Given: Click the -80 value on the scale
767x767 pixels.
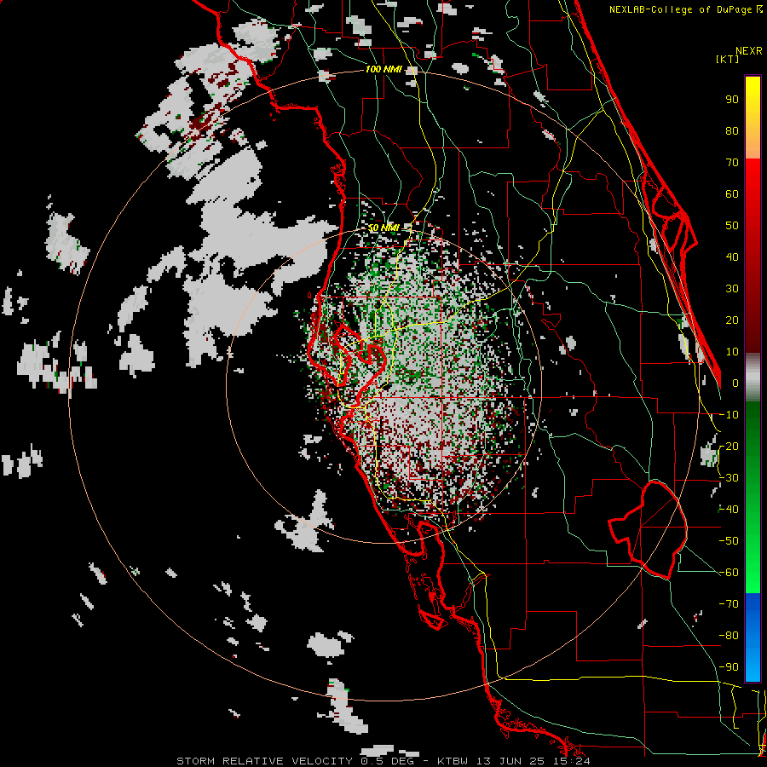Looking at the screenshot, I should click(729, 636).
